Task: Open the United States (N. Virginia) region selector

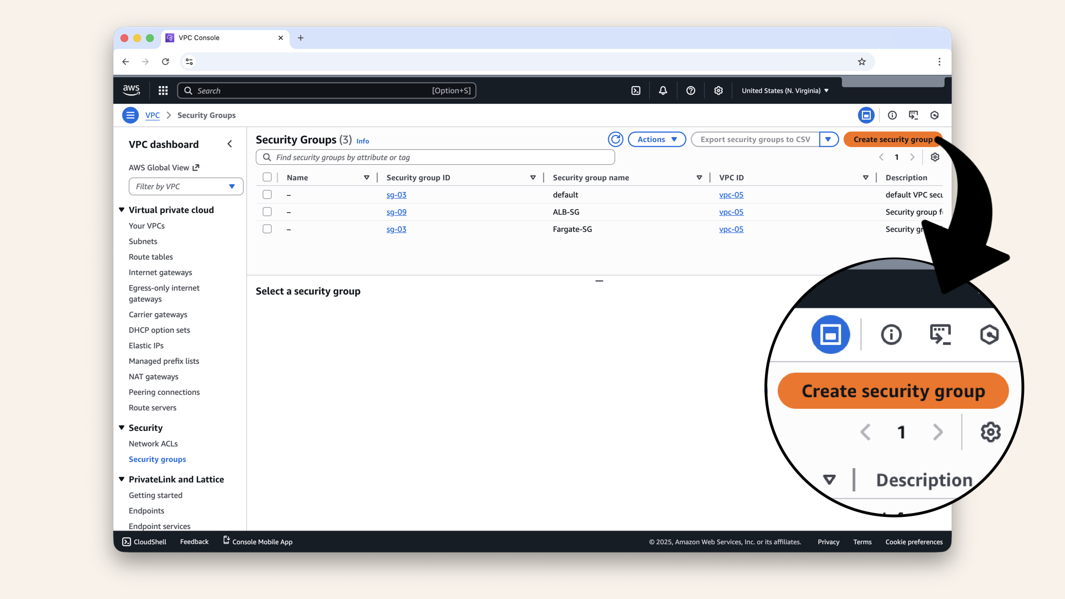Action: 784,90
